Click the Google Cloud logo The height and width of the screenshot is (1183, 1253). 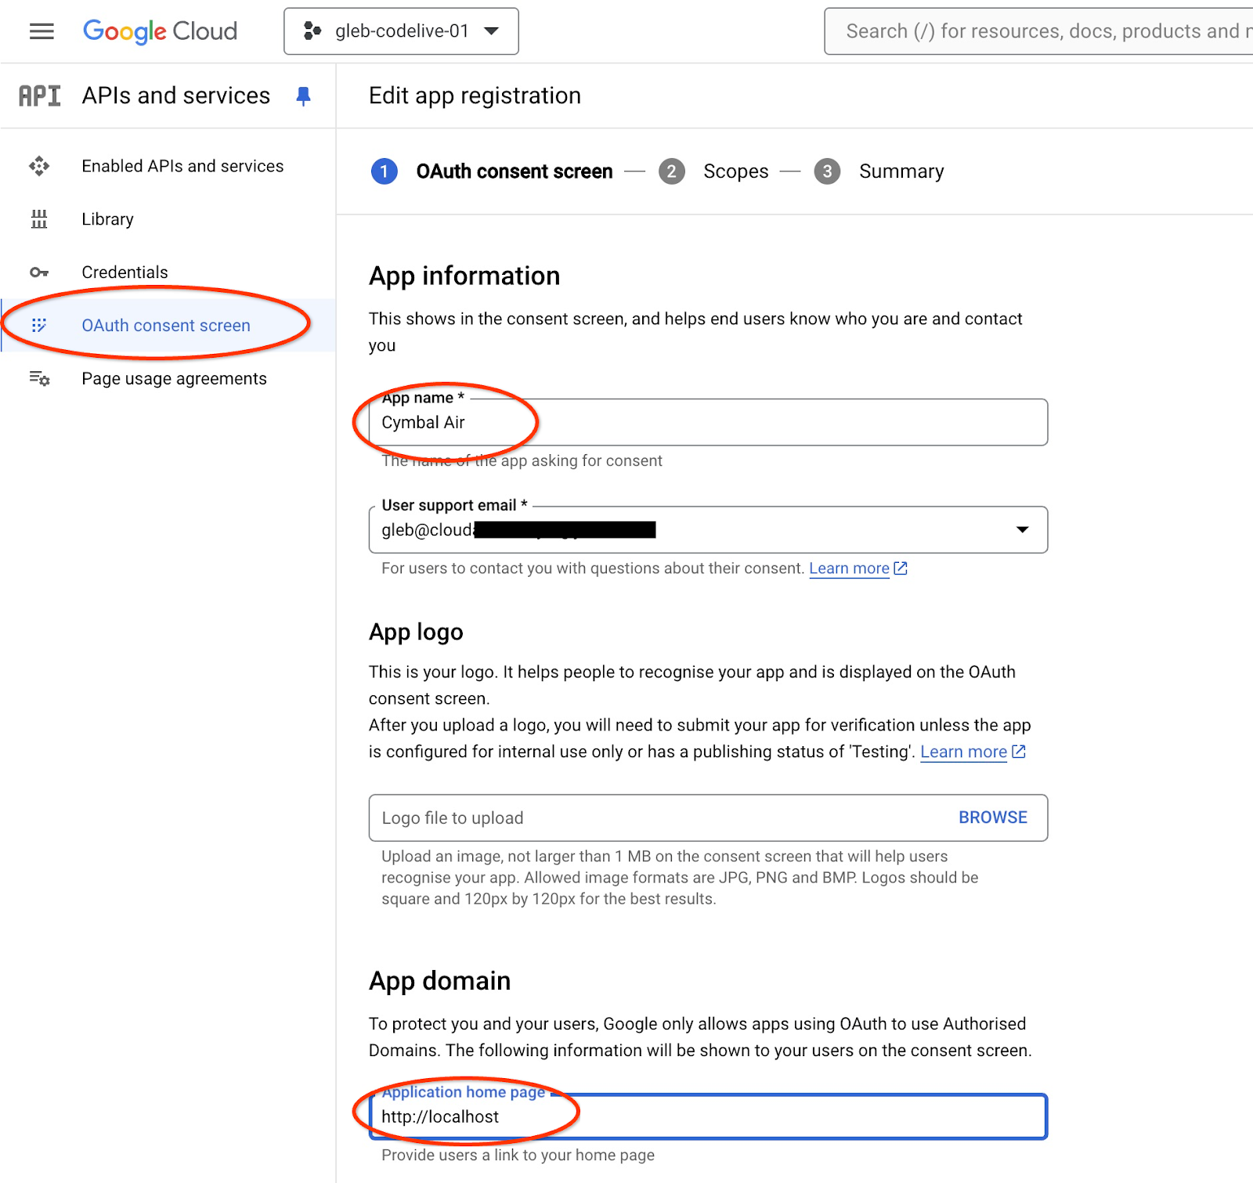[160, 31]
